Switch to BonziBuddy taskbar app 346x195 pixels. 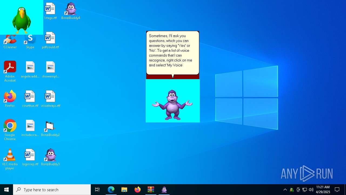click(x=164, y=190)
